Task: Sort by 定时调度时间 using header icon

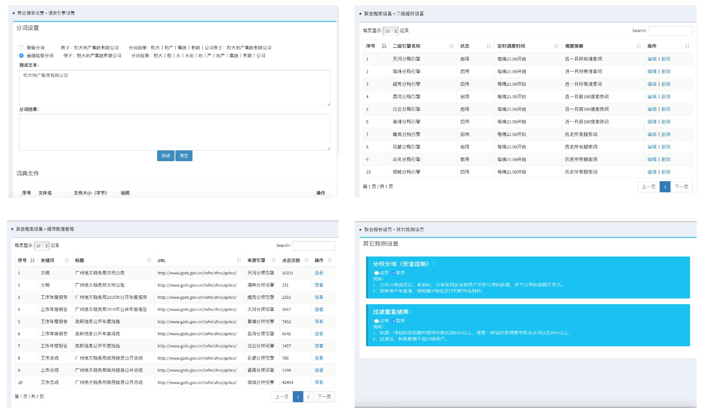Action: tap(556, 46)
